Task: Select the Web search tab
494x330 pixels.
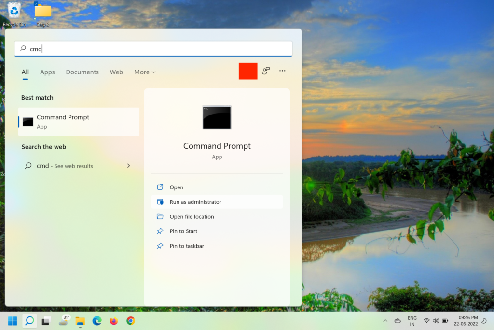Action: [116, 72]
